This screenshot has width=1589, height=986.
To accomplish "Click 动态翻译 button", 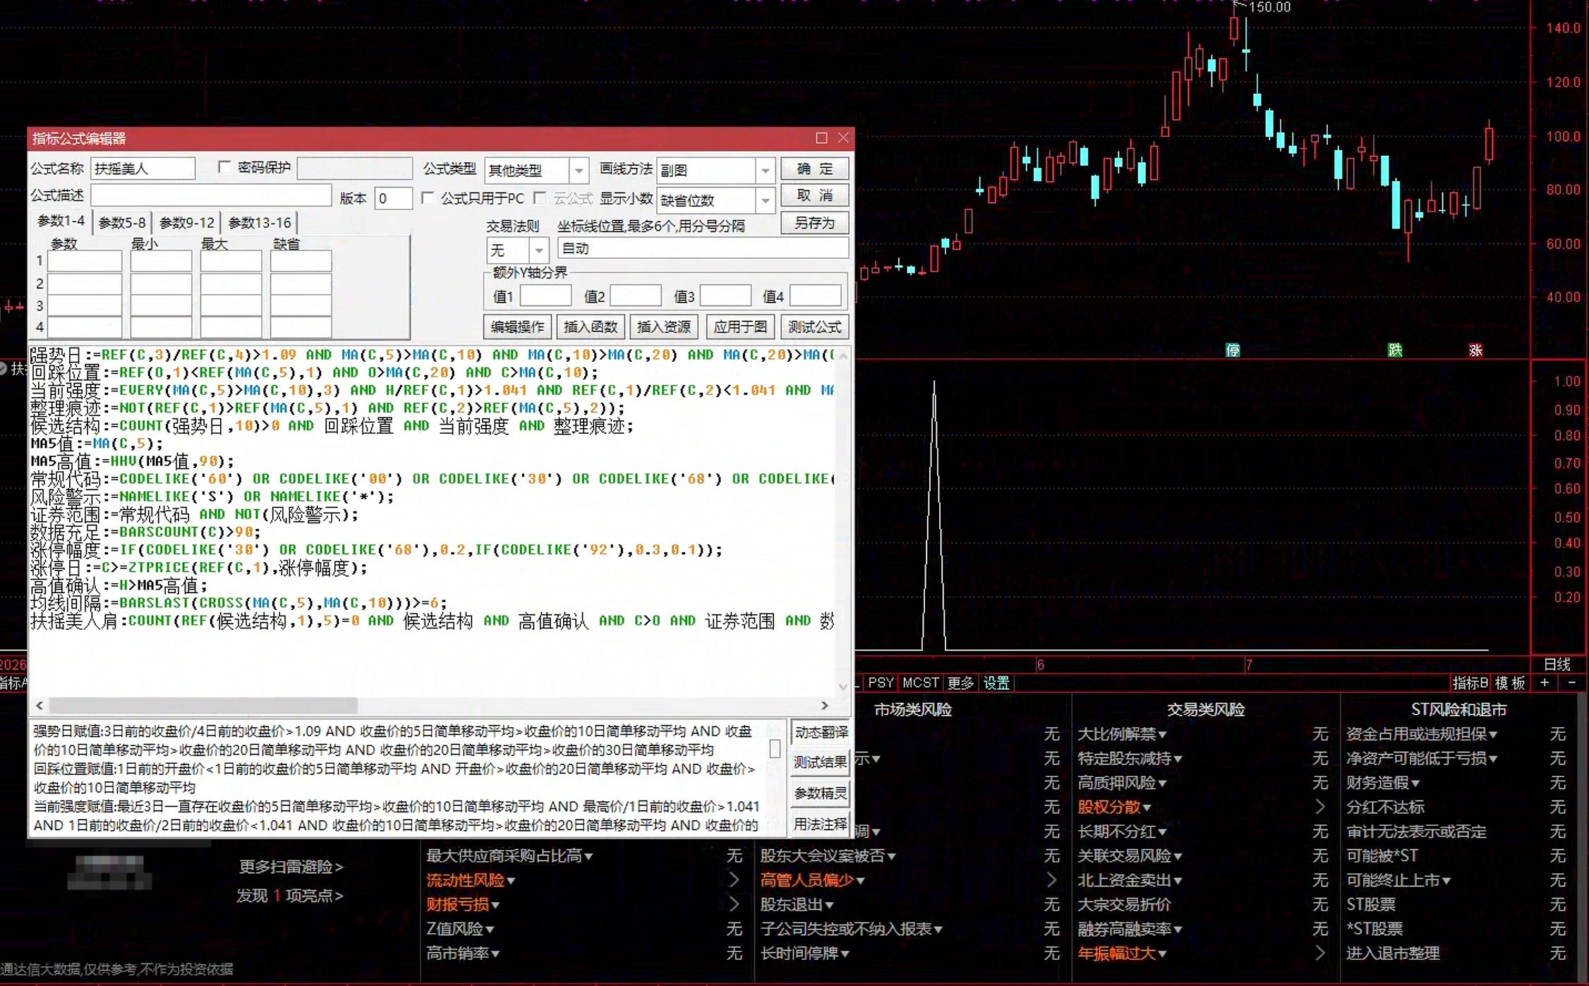I will tap(821, 732).
